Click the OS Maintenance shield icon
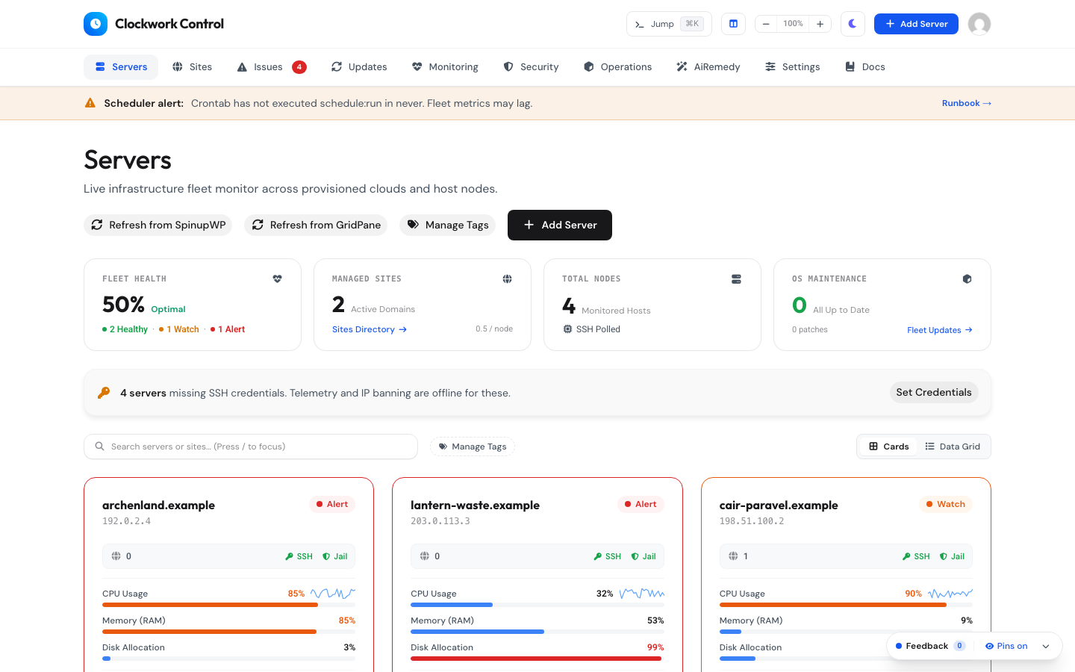Screen dimensions: 1075x672 coord(967,279)
